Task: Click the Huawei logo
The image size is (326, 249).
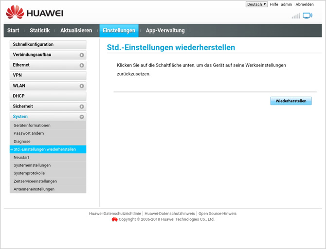Action: pyautogui.click(x=34, y=13)
